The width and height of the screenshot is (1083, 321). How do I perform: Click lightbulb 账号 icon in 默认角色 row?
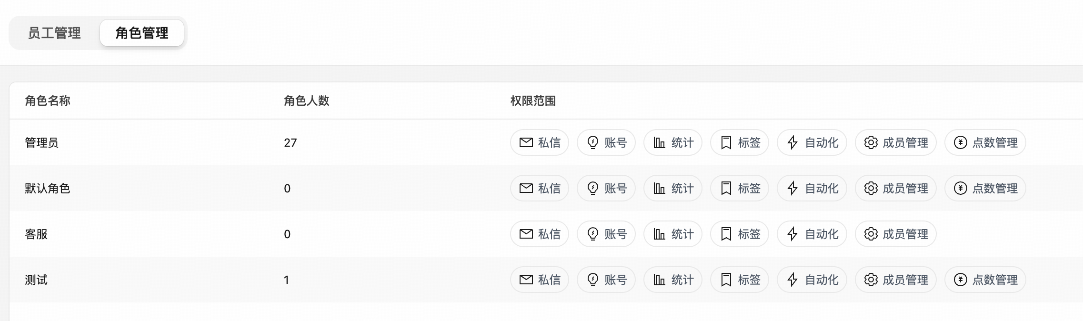592,189
